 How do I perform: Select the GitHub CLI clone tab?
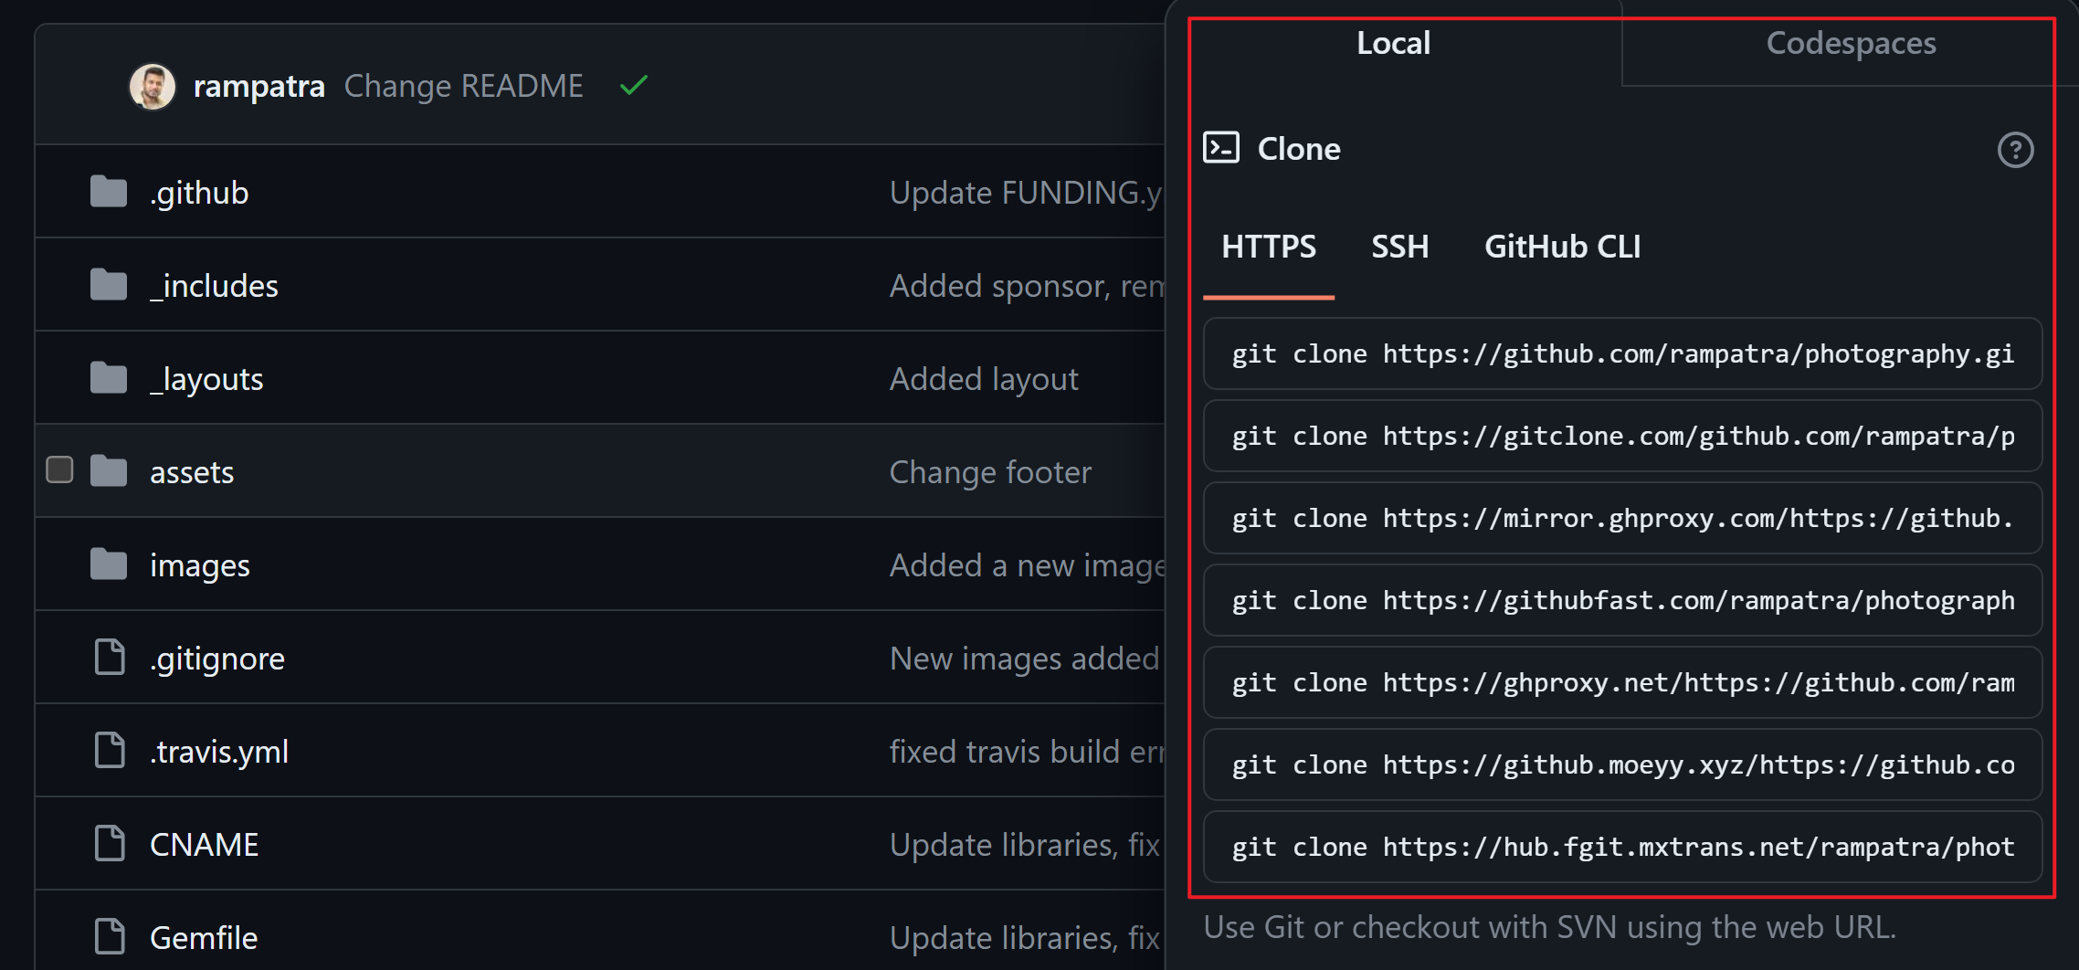1562,247
